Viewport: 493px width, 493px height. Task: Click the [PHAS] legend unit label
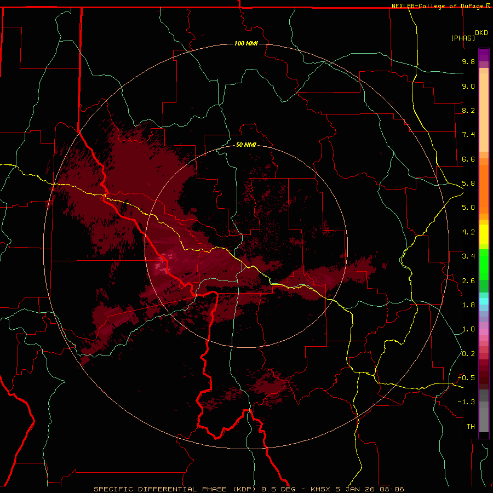tap(463, 38)
